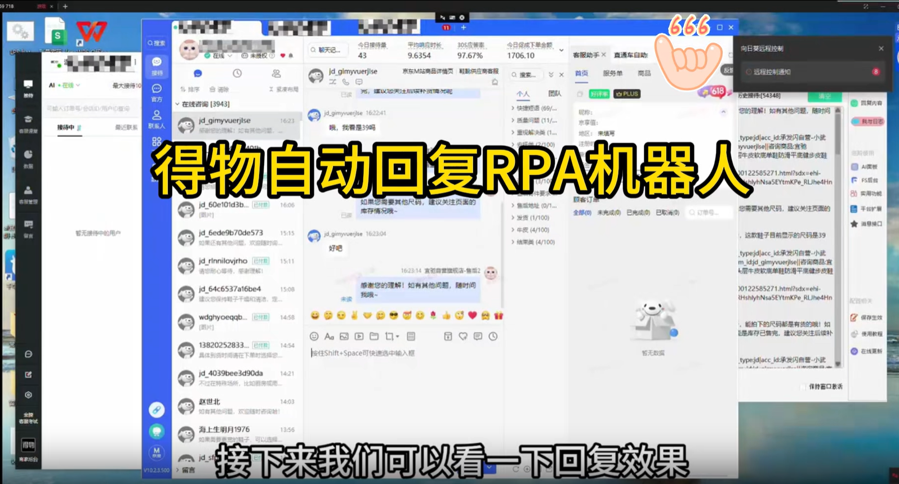Select conversation jd_64c6537a16be4
899x484 pixels.
tap(237, 294)
